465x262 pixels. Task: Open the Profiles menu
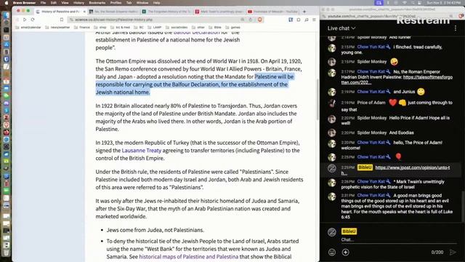pos(116,3)
